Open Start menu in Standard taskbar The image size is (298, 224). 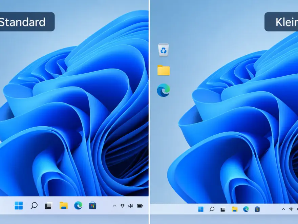coord(19,206)
